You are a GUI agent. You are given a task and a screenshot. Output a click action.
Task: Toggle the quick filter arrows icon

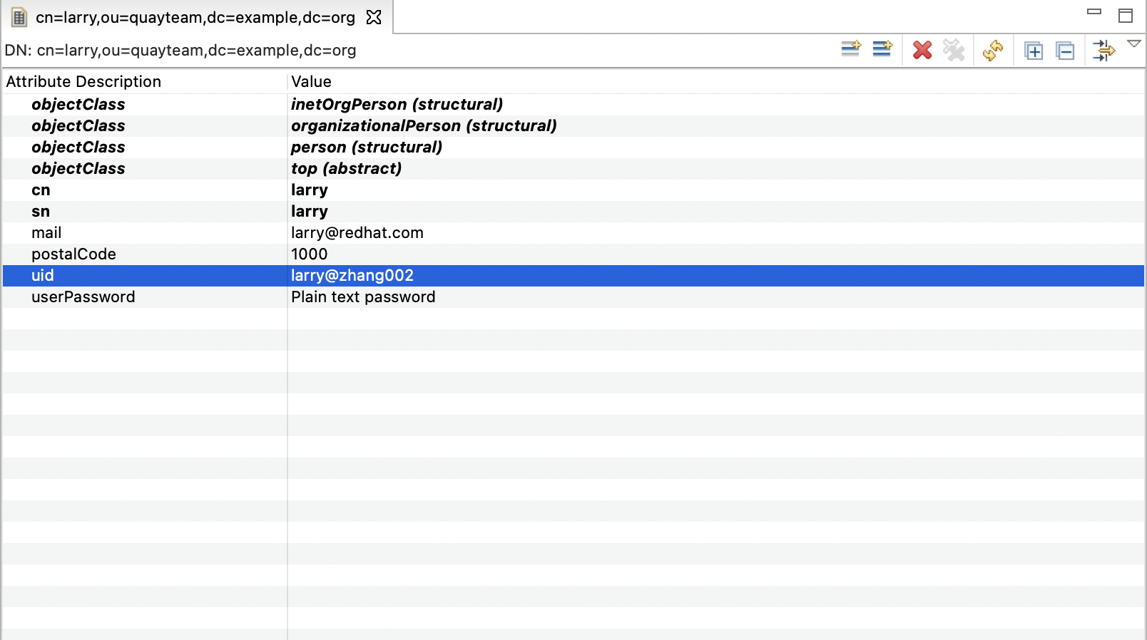(1103, 51)
